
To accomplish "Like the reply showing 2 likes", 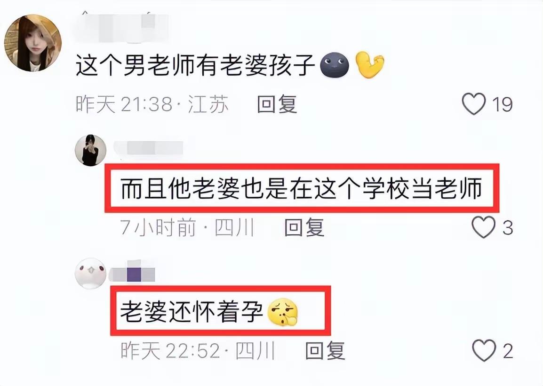I will 484,350.
